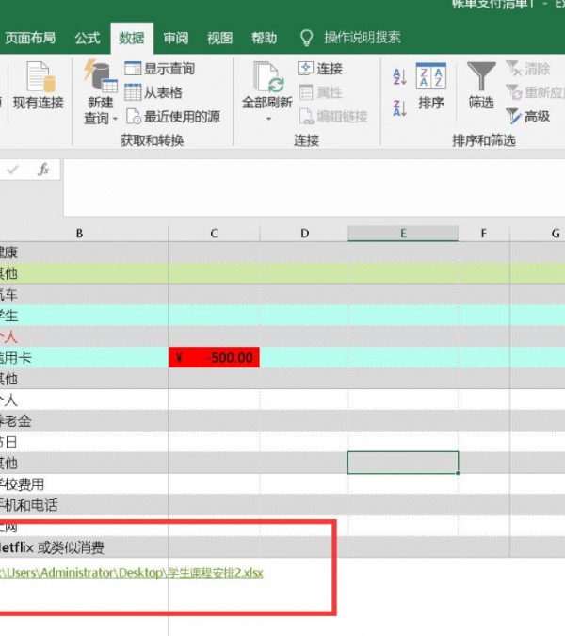The image size is (565, 636).
Task: Select the 养老金 cell
Action: coord(84,420)
